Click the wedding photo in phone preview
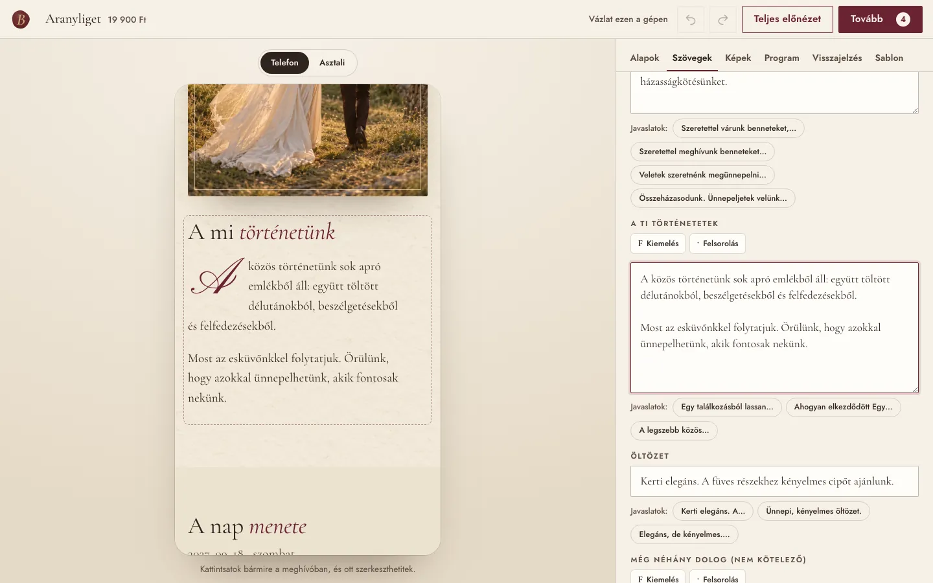933x583 pixels. 308,140
